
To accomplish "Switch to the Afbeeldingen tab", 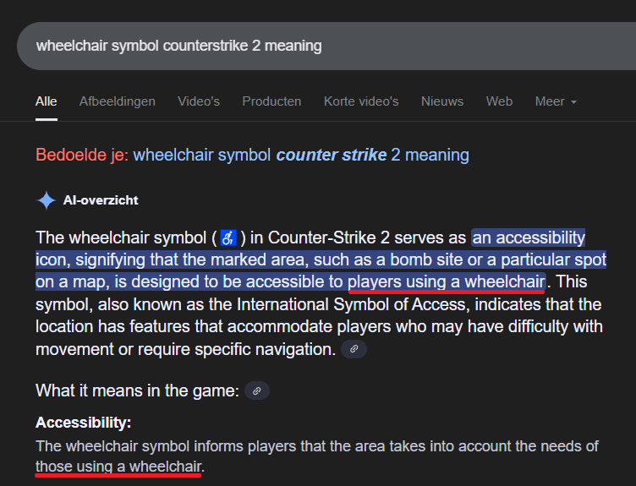I will click(118, 101).
